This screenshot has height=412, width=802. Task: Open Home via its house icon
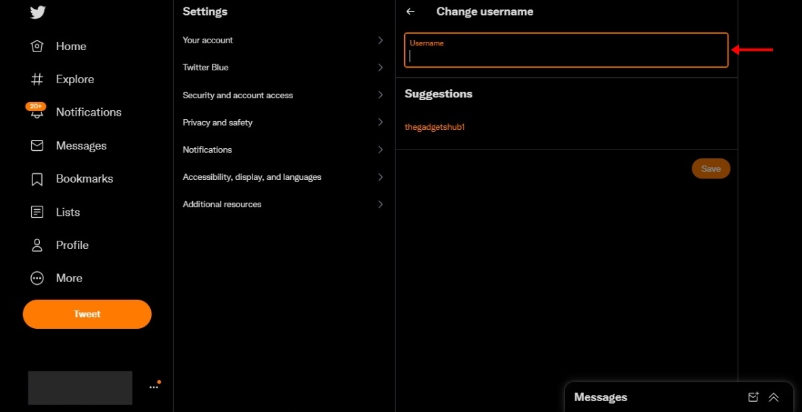coord(37,47)
